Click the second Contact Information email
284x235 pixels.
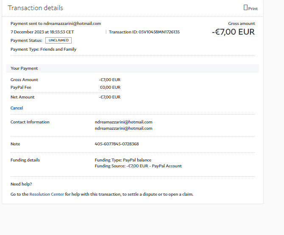click(x=123, y=128)
